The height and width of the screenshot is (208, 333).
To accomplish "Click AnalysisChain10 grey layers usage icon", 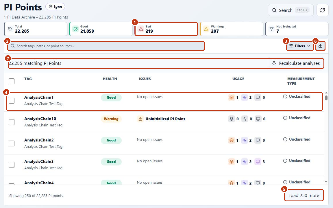I will pos(232,119).
